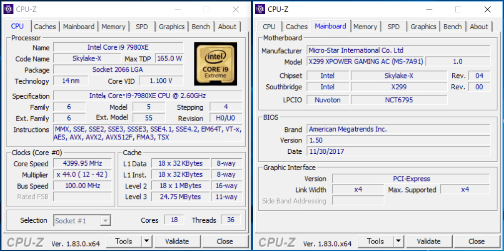
Task: Click Manufacturer value Micro-Star International Co. Ltd
Action: click(399, 50)
